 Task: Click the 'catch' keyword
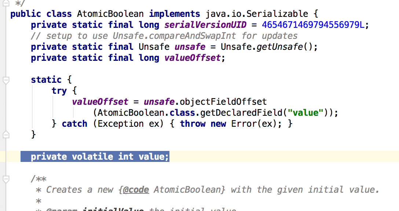point(74,124)
